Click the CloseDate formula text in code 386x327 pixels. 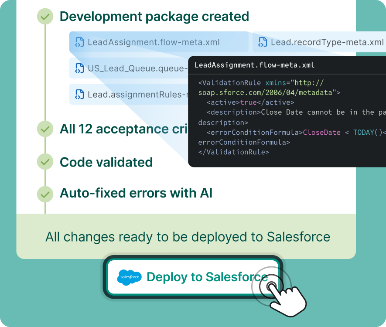pyautogui.click(x=321, y=133)
